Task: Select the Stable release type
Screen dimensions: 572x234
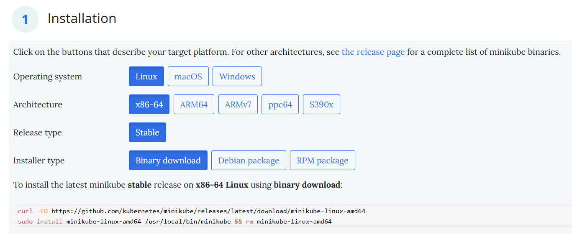Action: 147,132
